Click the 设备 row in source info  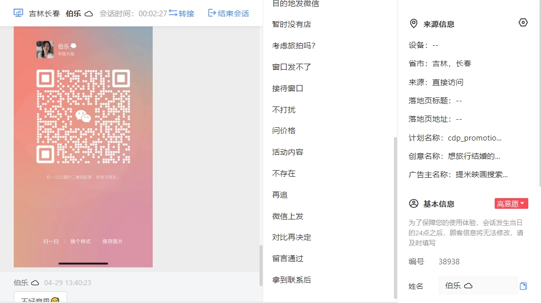pos(423,45)
